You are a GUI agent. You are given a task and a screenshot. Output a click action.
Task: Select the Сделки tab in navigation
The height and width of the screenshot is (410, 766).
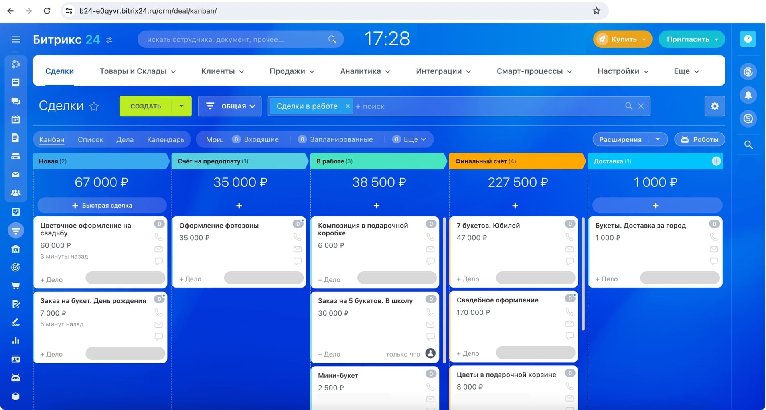59,71
